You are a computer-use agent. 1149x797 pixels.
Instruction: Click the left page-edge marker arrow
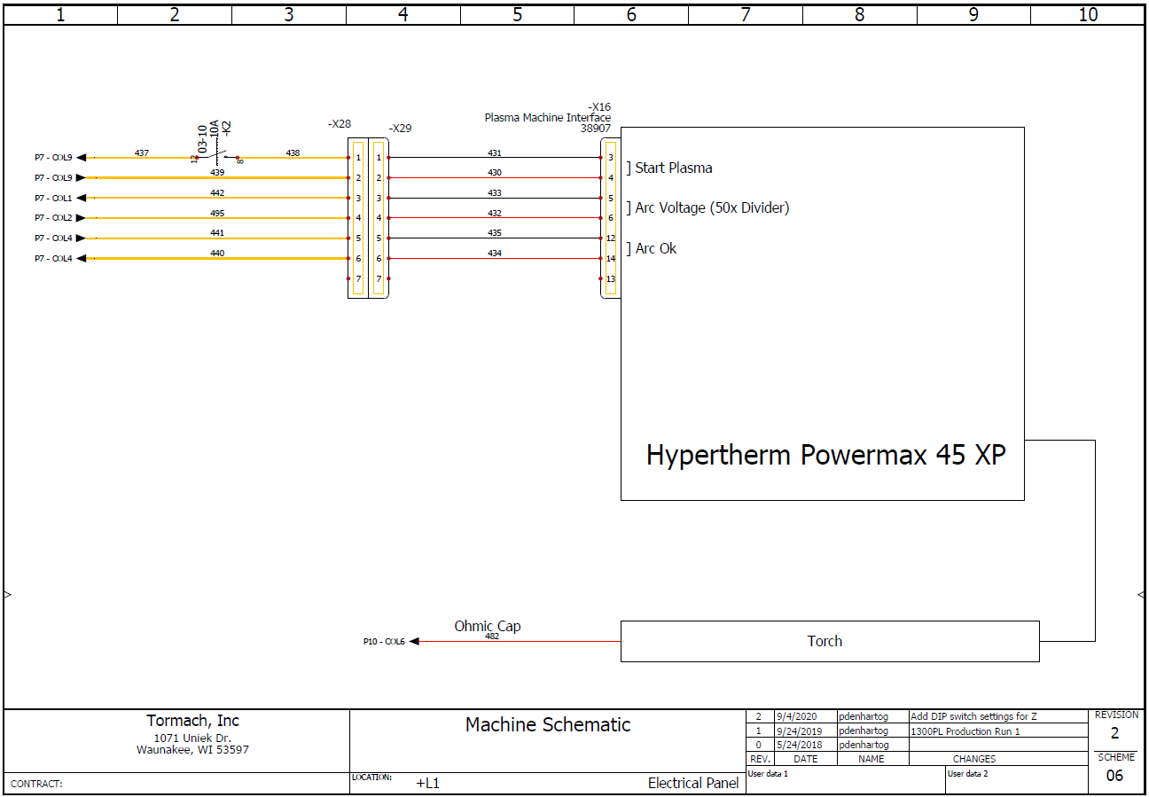point(7,595)
